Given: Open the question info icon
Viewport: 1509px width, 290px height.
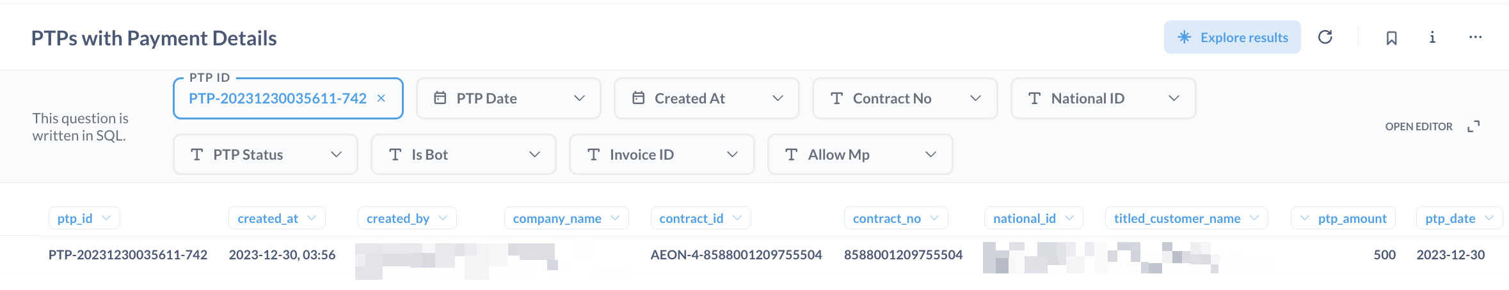Looking at the screenshot, I should pos(1432,37).
